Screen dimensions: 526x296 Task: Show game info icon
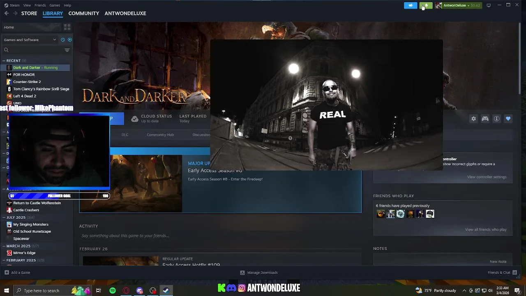pyautogui.click(x=497, y=119)
